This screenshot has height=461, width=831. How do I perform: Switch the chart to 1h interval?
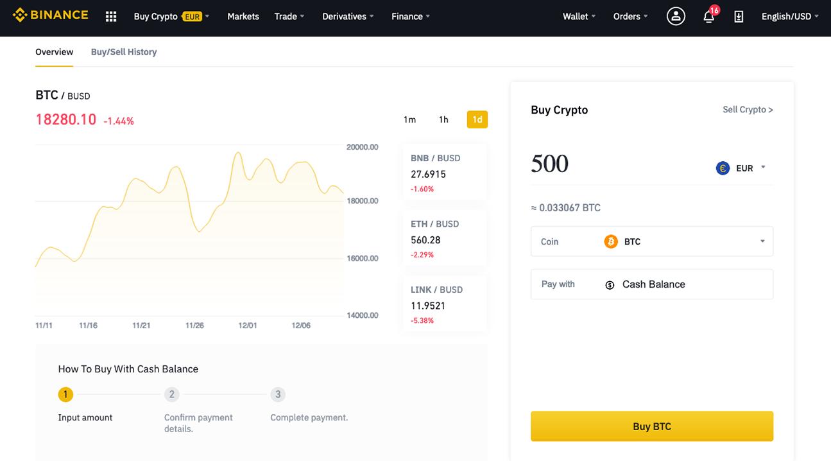(x=443, y=119)
